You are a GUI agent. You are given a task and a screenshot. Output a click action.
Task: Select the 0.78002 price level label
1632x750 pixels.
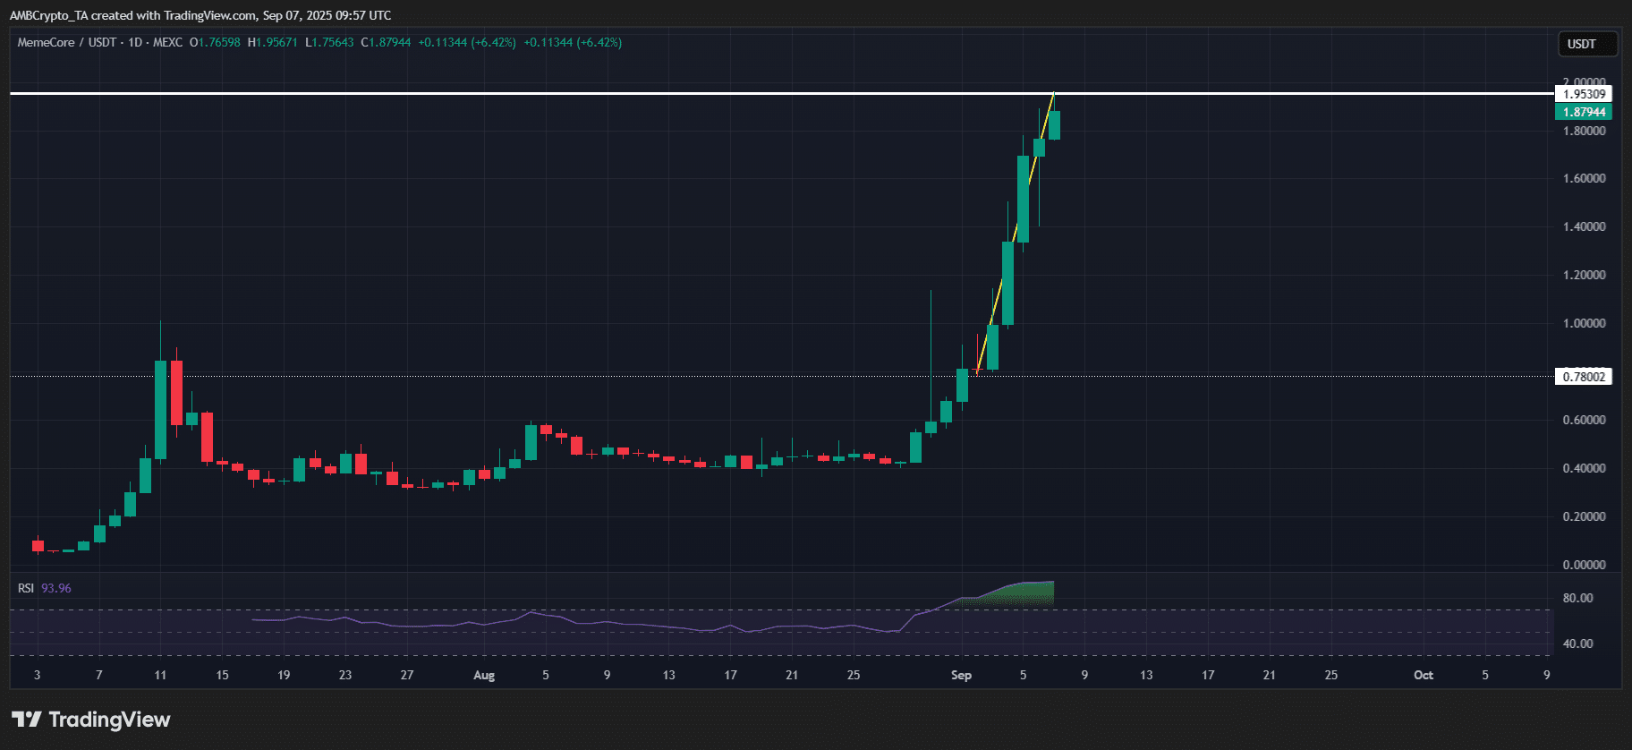pos(1583,377)
